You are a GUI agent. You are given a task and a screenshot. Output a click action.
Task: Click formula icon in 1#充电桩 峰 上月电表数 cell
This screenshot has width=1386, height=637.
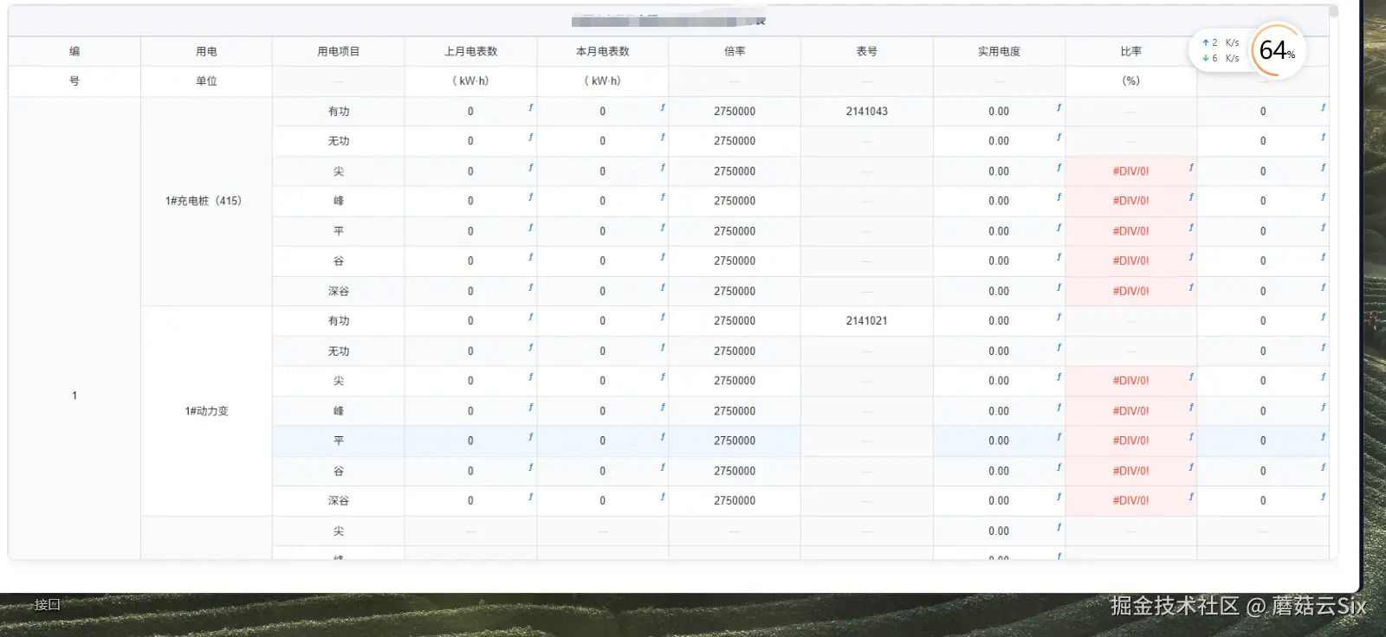click(530, 196)
